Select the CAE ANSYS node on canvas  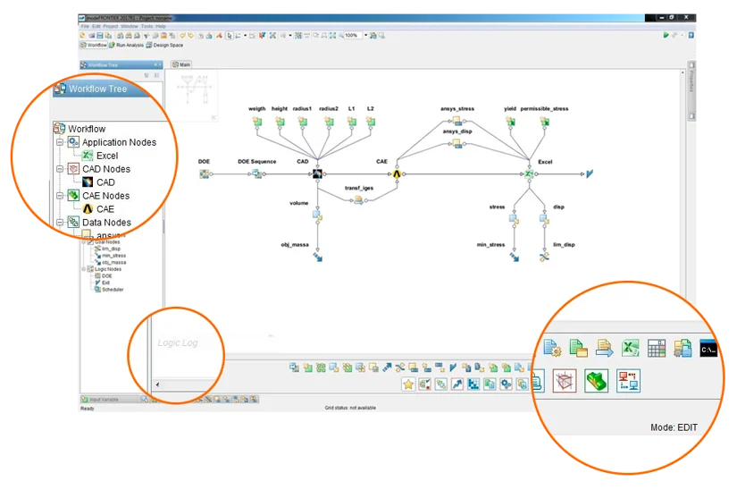(x=397, y=174)
